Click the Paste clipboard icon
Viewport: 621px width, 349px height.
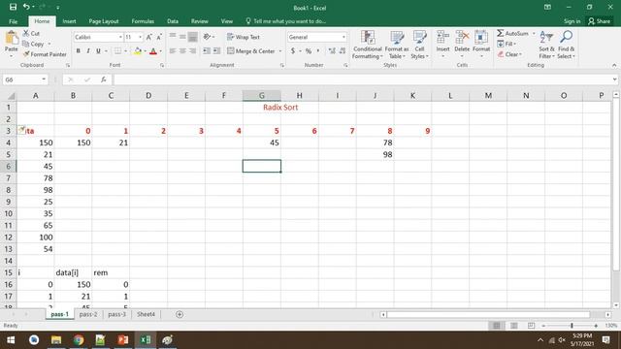pyautogui.click(x=12, y=38)
